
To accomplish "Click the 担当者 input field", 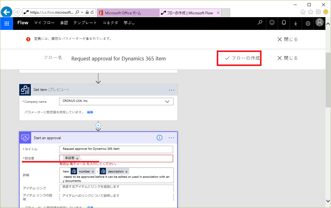I will pyautogui.click(x=116, y=158).
